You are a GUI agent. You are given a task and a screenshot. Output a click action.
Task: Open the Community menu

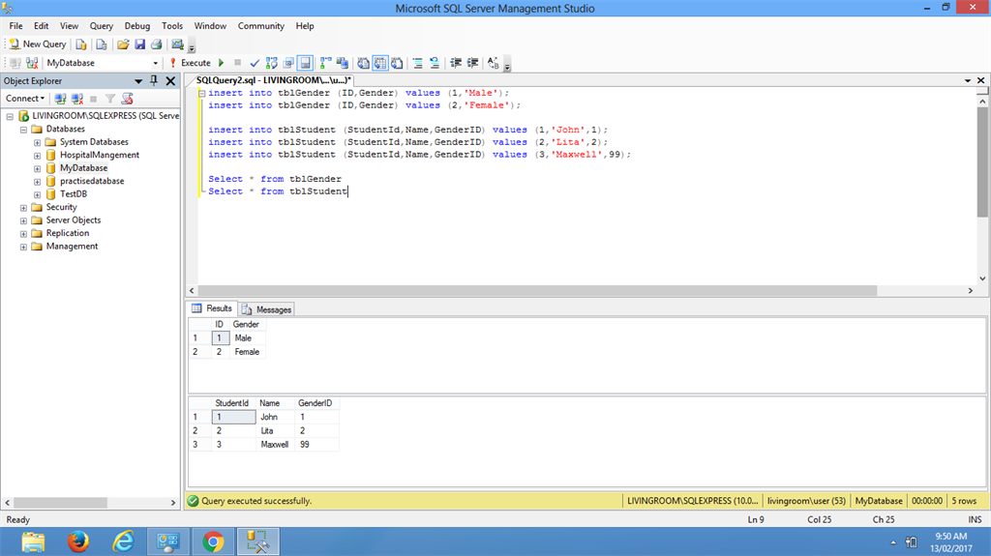[x=261, y=26]
